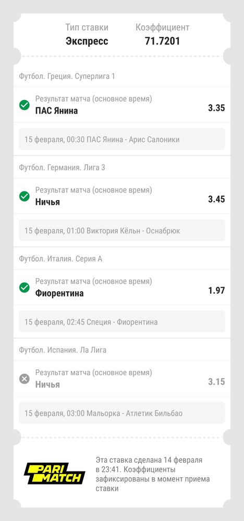Click the green checkmark beside Ничья in Germany Liga 3
The image size is (244, 521).
25,196
